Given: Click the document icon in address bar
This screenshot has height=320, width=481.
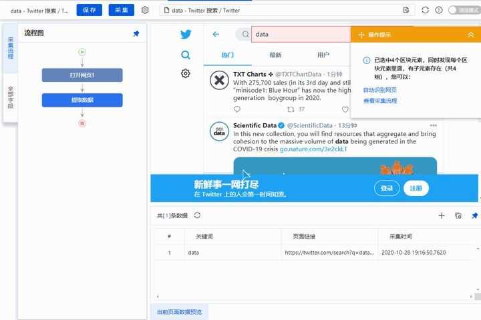Looking at the screenshot, I should pos(166,10).
